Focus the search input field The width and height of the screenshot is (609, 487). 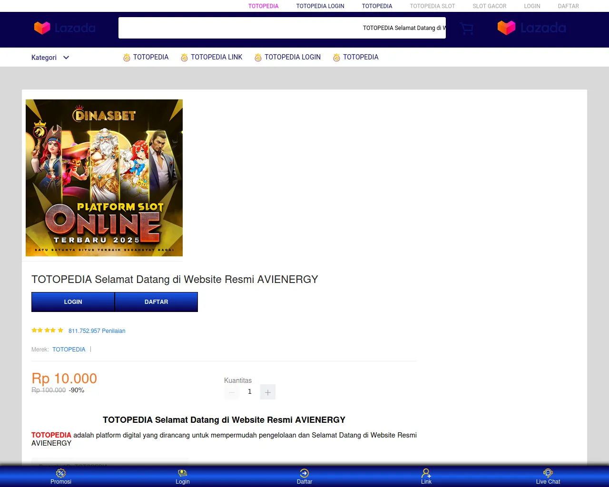pos(282,28)
